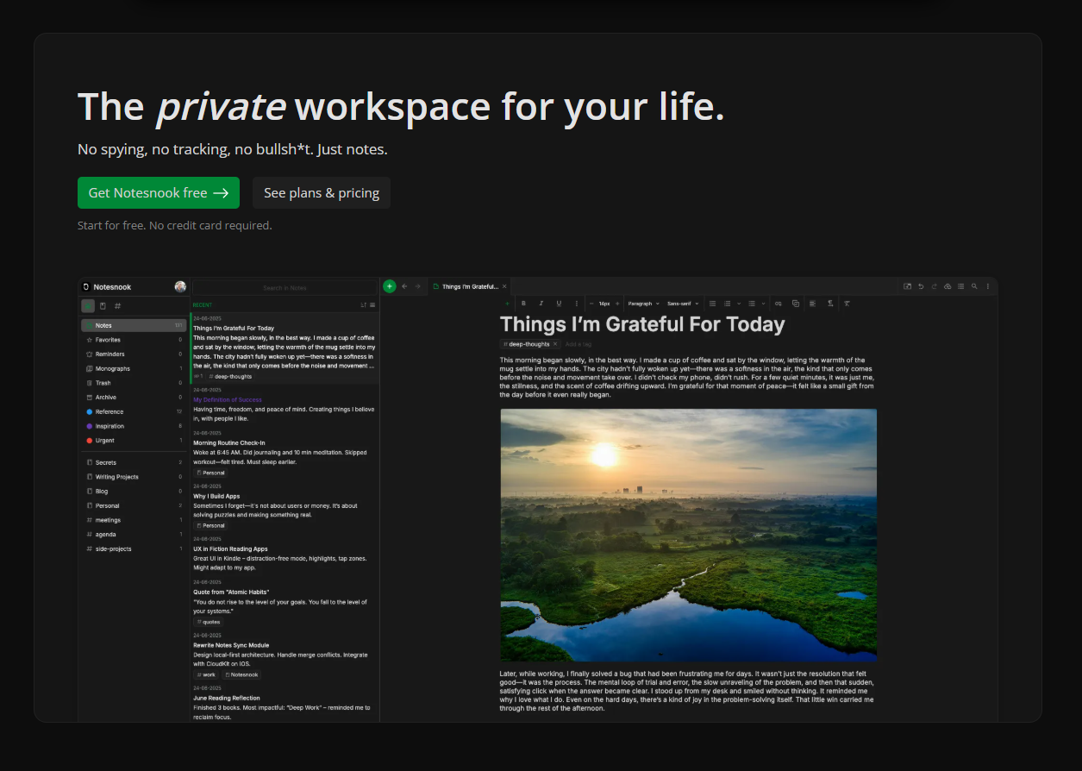
Task: Toggle bold formatting
Action: pyautogui.click(x=523, y=304)
